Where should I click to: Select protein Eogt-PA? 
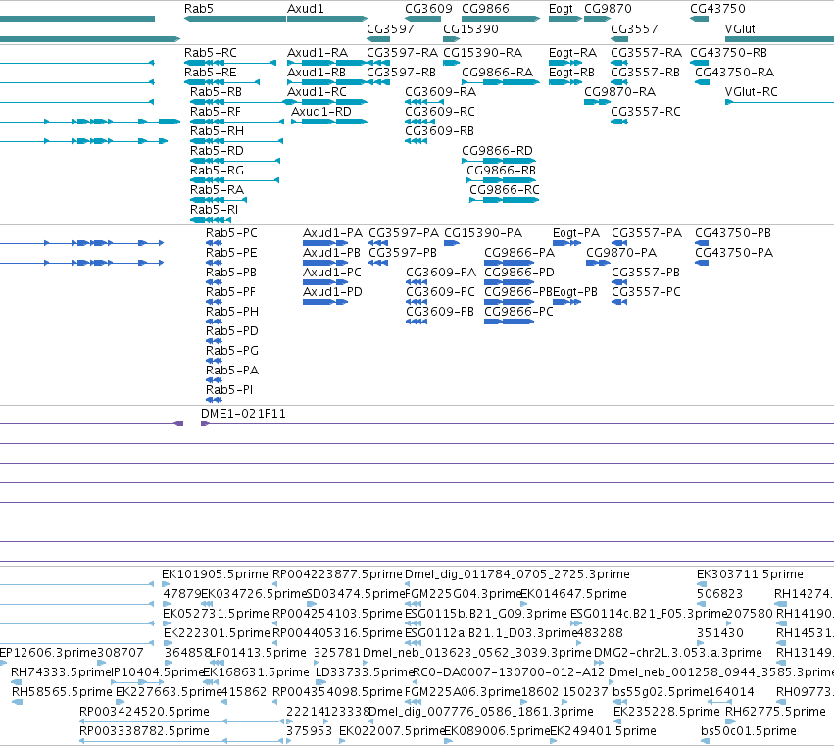[576, 233]
